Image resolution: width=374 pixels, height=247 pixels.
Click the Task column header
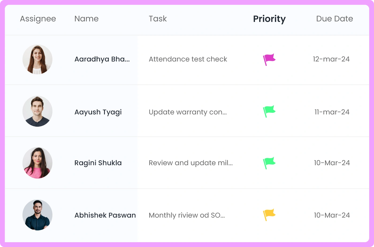click(x=158, y=19)
